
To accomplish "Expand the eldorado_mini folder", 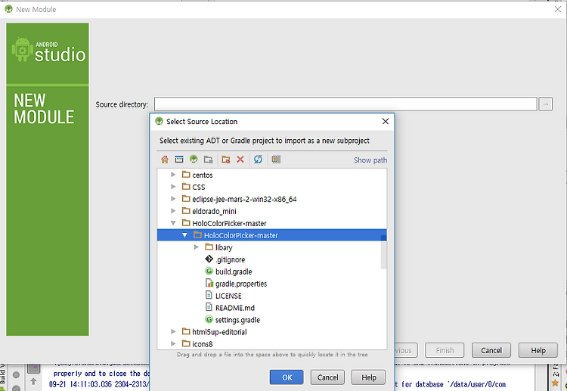I will (173, 211).
